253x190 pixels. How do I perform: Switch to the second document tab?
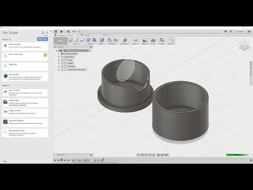point(93,35)
